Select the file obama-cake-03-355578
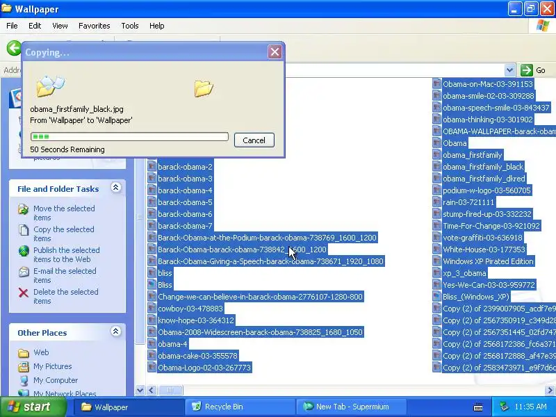Image resolution: width=556 pixels, height=417 pixels. coord(197,356)
